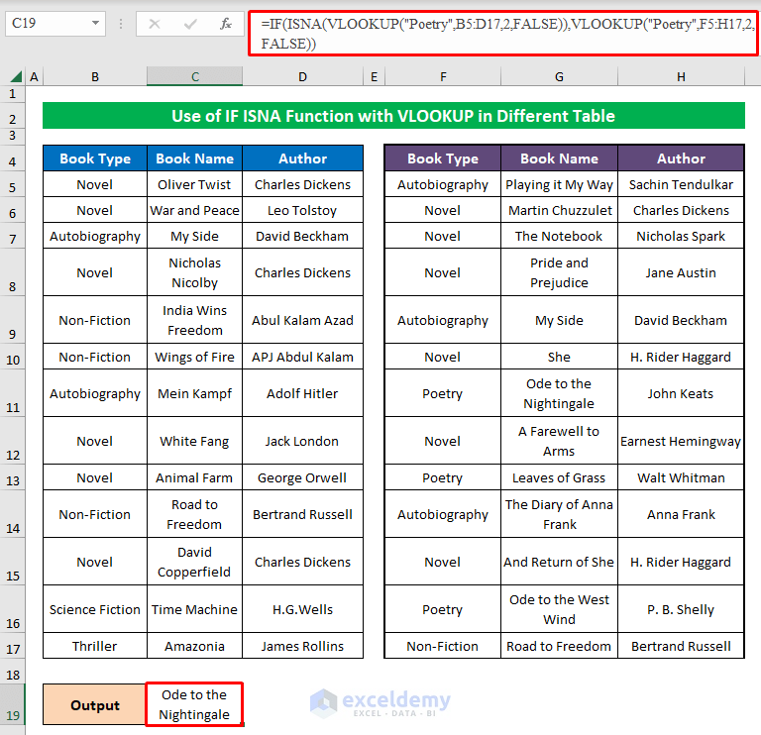Image resolution: width=761 pixels, height=735 pixels.
Task: Select the Diary of Anna Frank cell
Action: (x=559, y=514)
